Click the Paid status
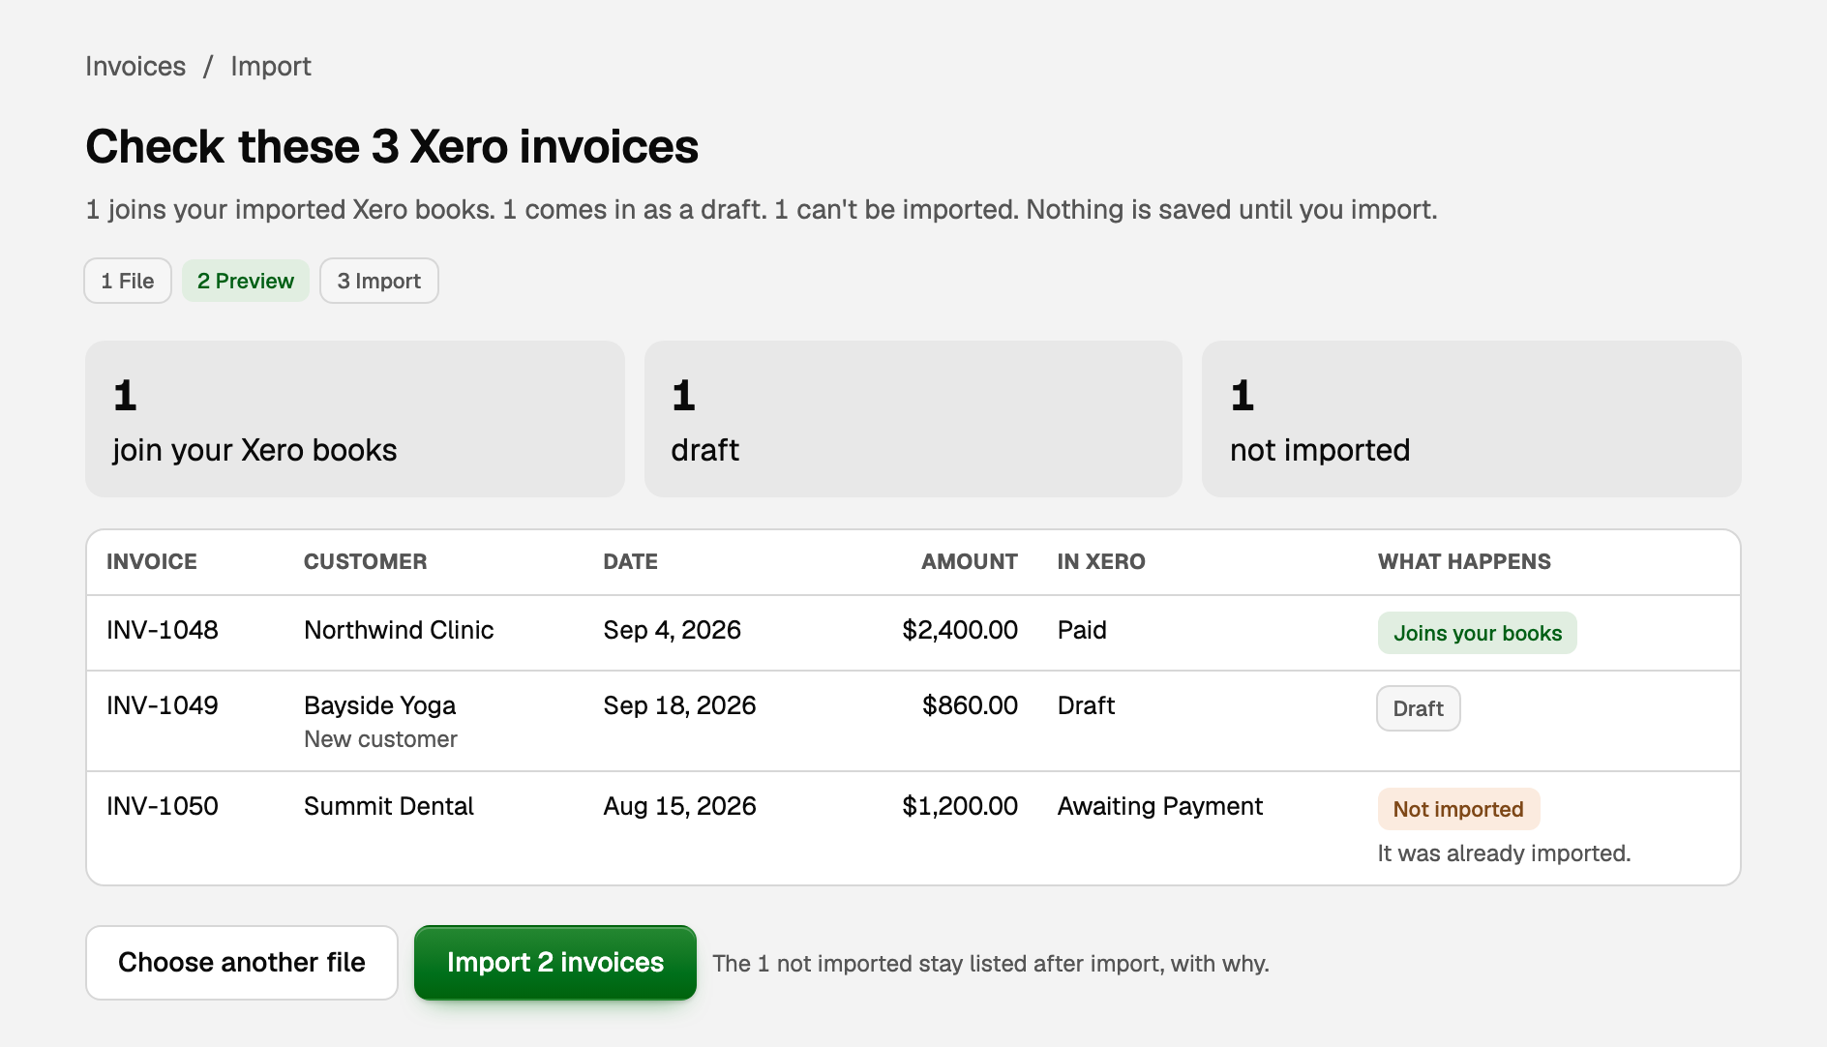Image resolution: width=1827 pixels, height=1047 pixels. tap(1082, 630)
